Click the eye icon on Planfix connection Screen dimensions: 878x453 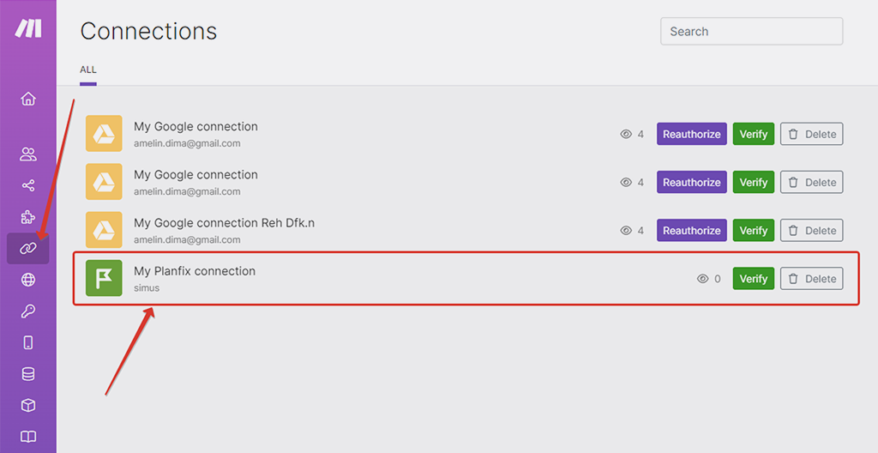(x=703, y=279)
